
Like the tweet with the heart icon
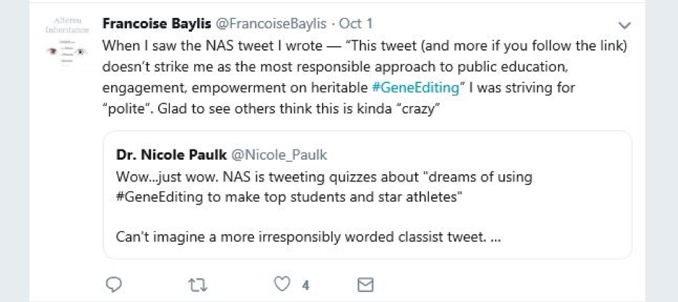282,285
